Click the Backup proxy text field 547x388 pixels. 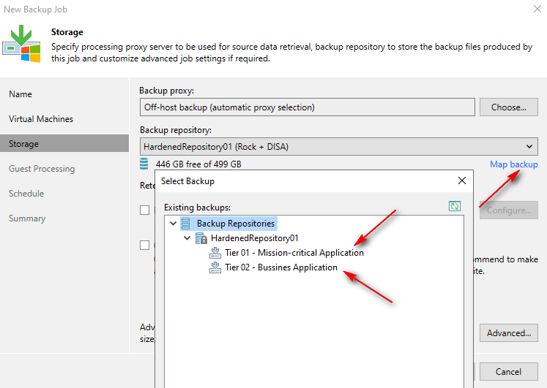307,107
